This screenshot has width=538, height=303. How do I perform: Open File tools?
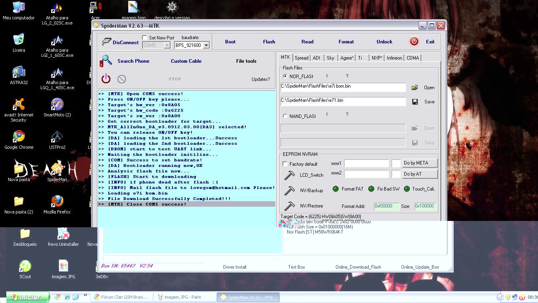click(x=246, y=61)
